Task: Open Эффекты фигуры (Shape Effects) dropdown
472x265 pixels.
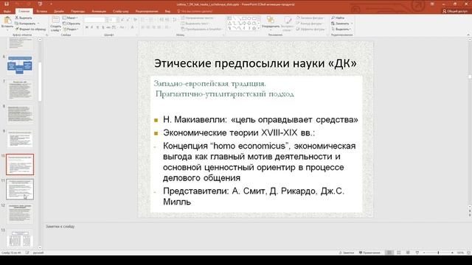Action: click(x=310, y=29)
